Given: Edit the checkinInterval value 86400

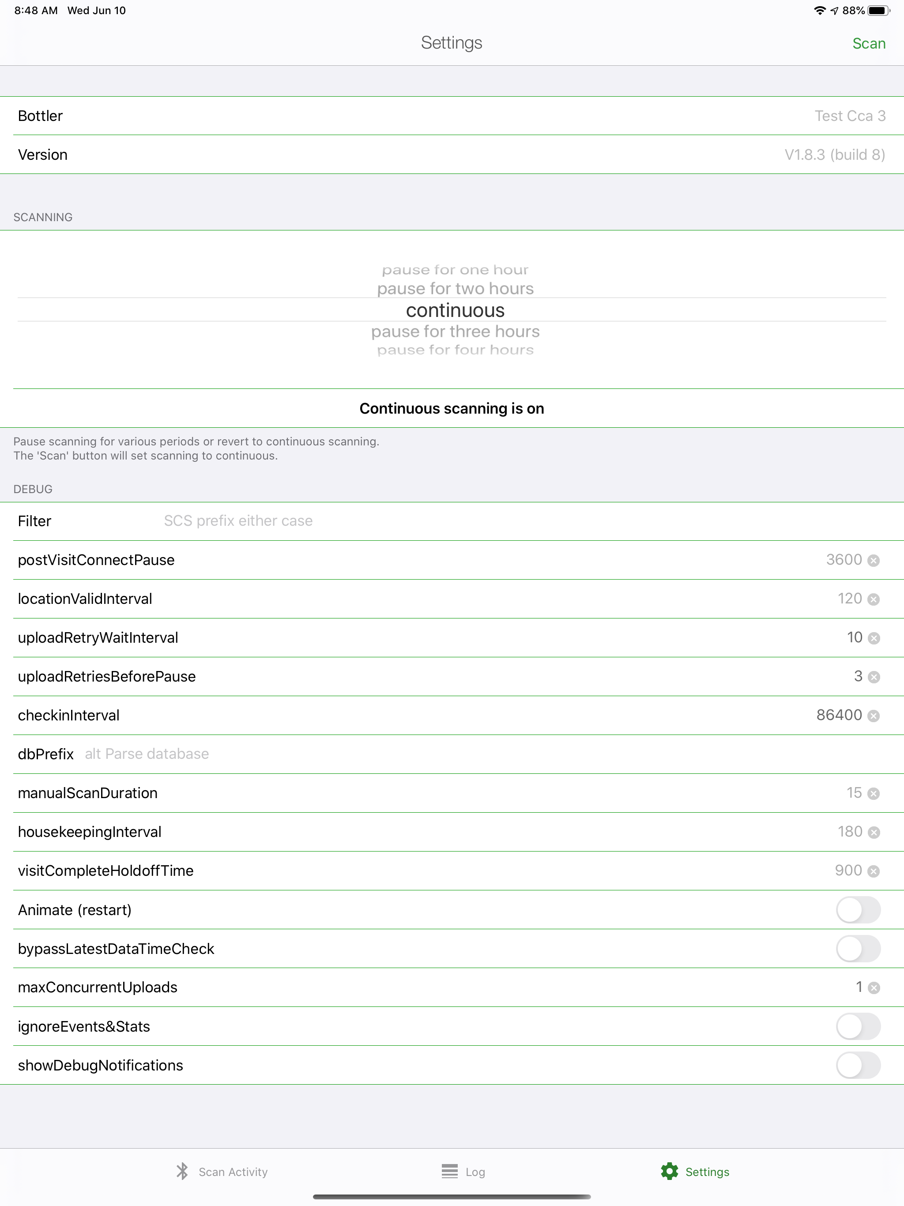Looking at the screenshot, I should click(839, 715).
